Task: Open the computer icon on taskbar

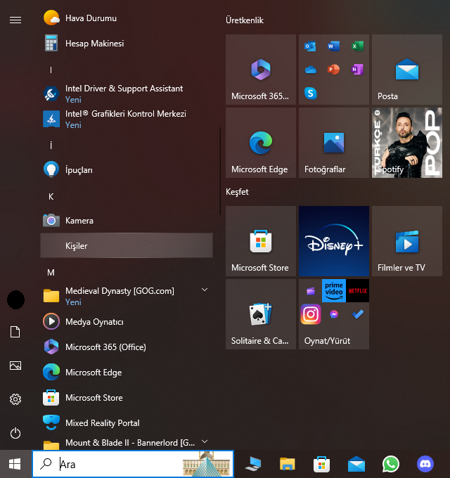Action: pyautogui.click(x=253, y=464)
